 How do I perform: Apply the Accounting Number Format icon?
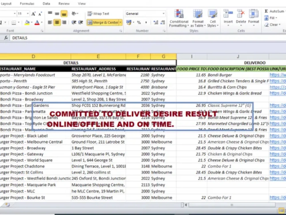pyautogui.click(x=129, y=22)
